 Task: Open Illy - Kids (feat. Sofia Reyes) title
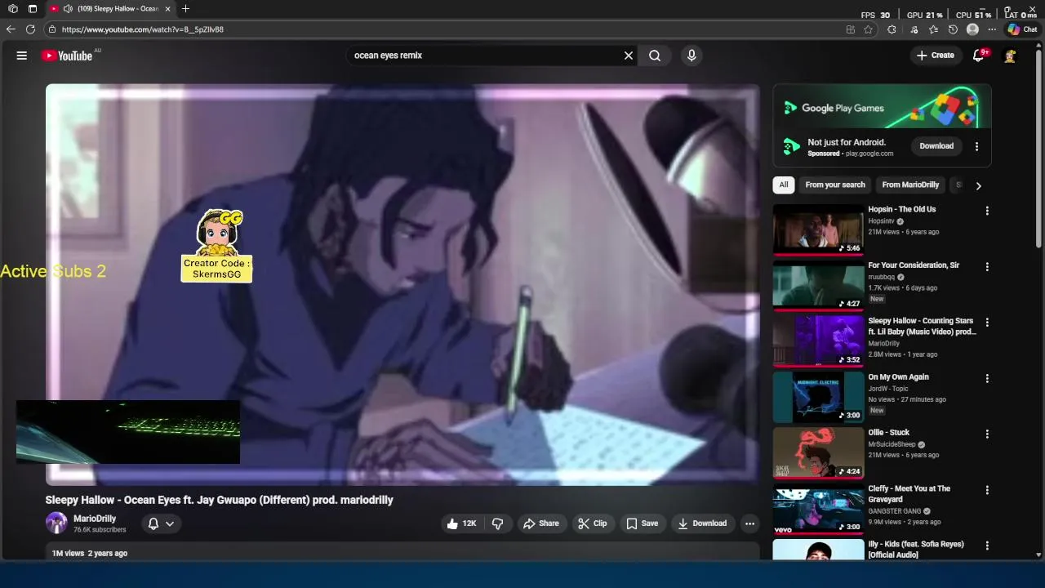tap(916, 550)
